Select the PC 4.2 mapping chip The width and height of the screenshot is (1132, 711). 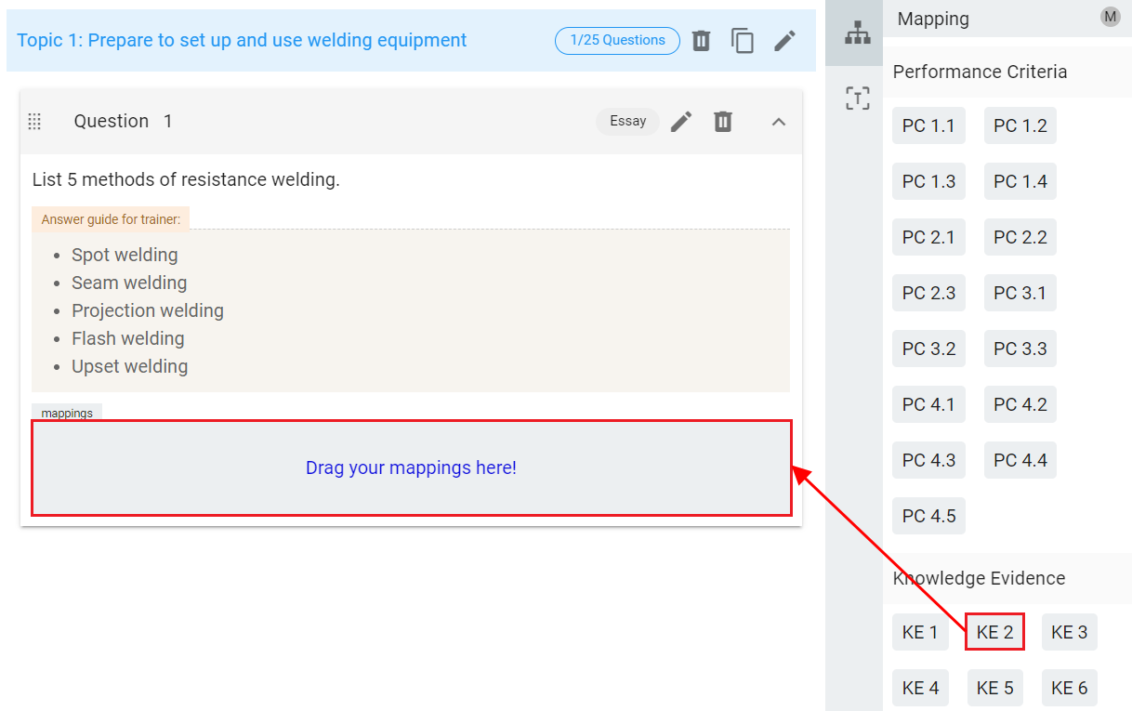(x=1020, y=404)
